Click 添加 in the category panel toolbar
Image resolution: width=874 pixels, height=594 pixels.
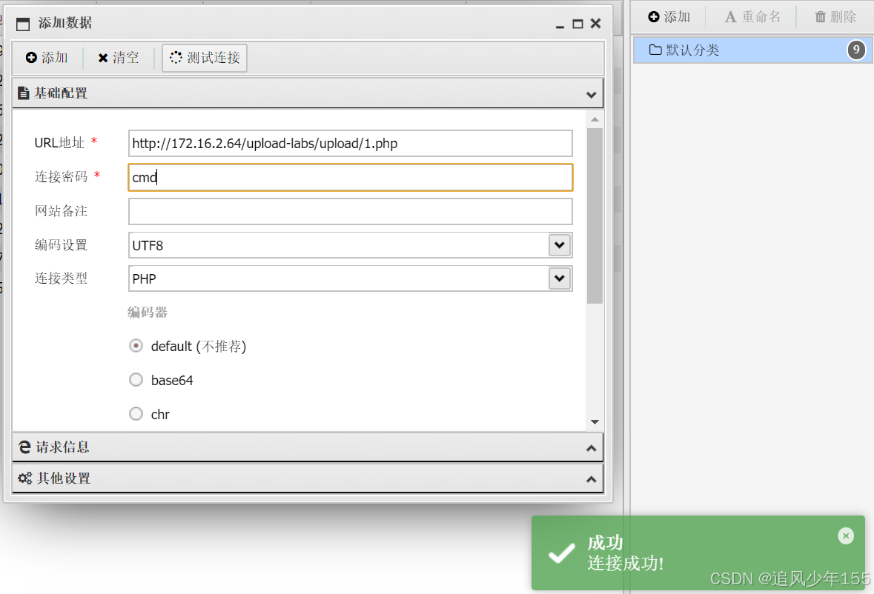coord(669,17)
